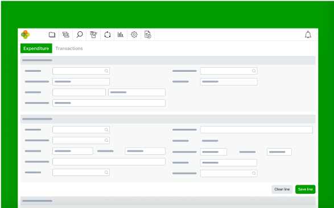Open notifications bell icon
The image size is (334, 208).
(x=308, y=35)
